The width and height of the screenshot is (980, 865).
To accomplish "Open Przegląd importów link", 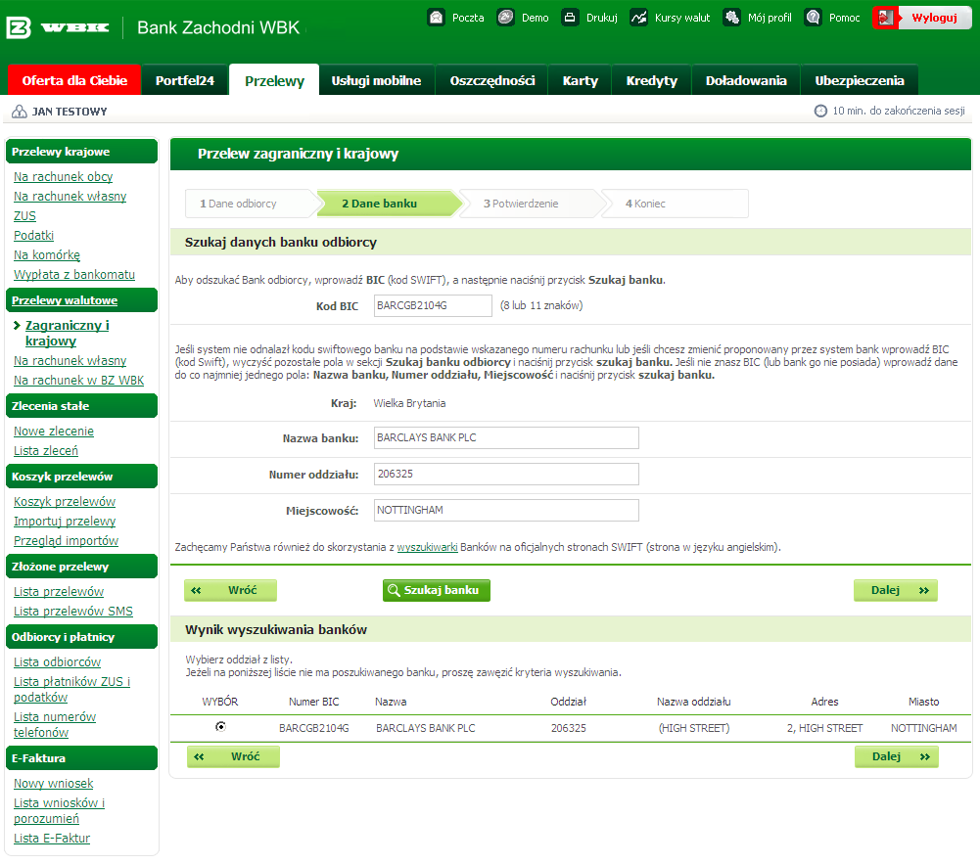I will pyautogui.click(x=67, y=541).
